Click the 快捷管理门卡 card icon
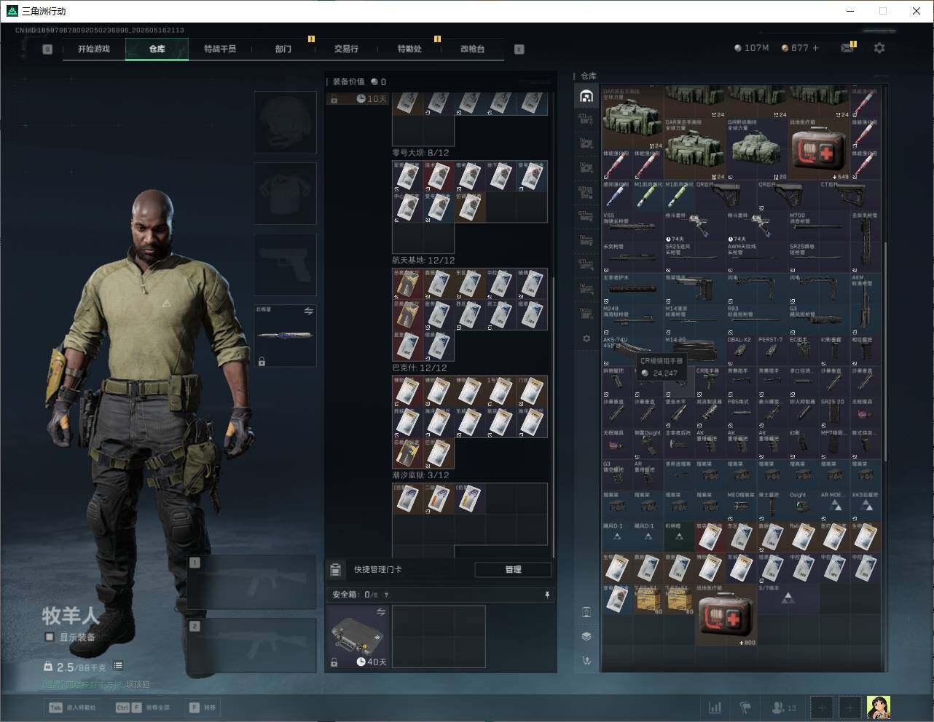Screen dimensions: 934x722 (x=335, y=569)
